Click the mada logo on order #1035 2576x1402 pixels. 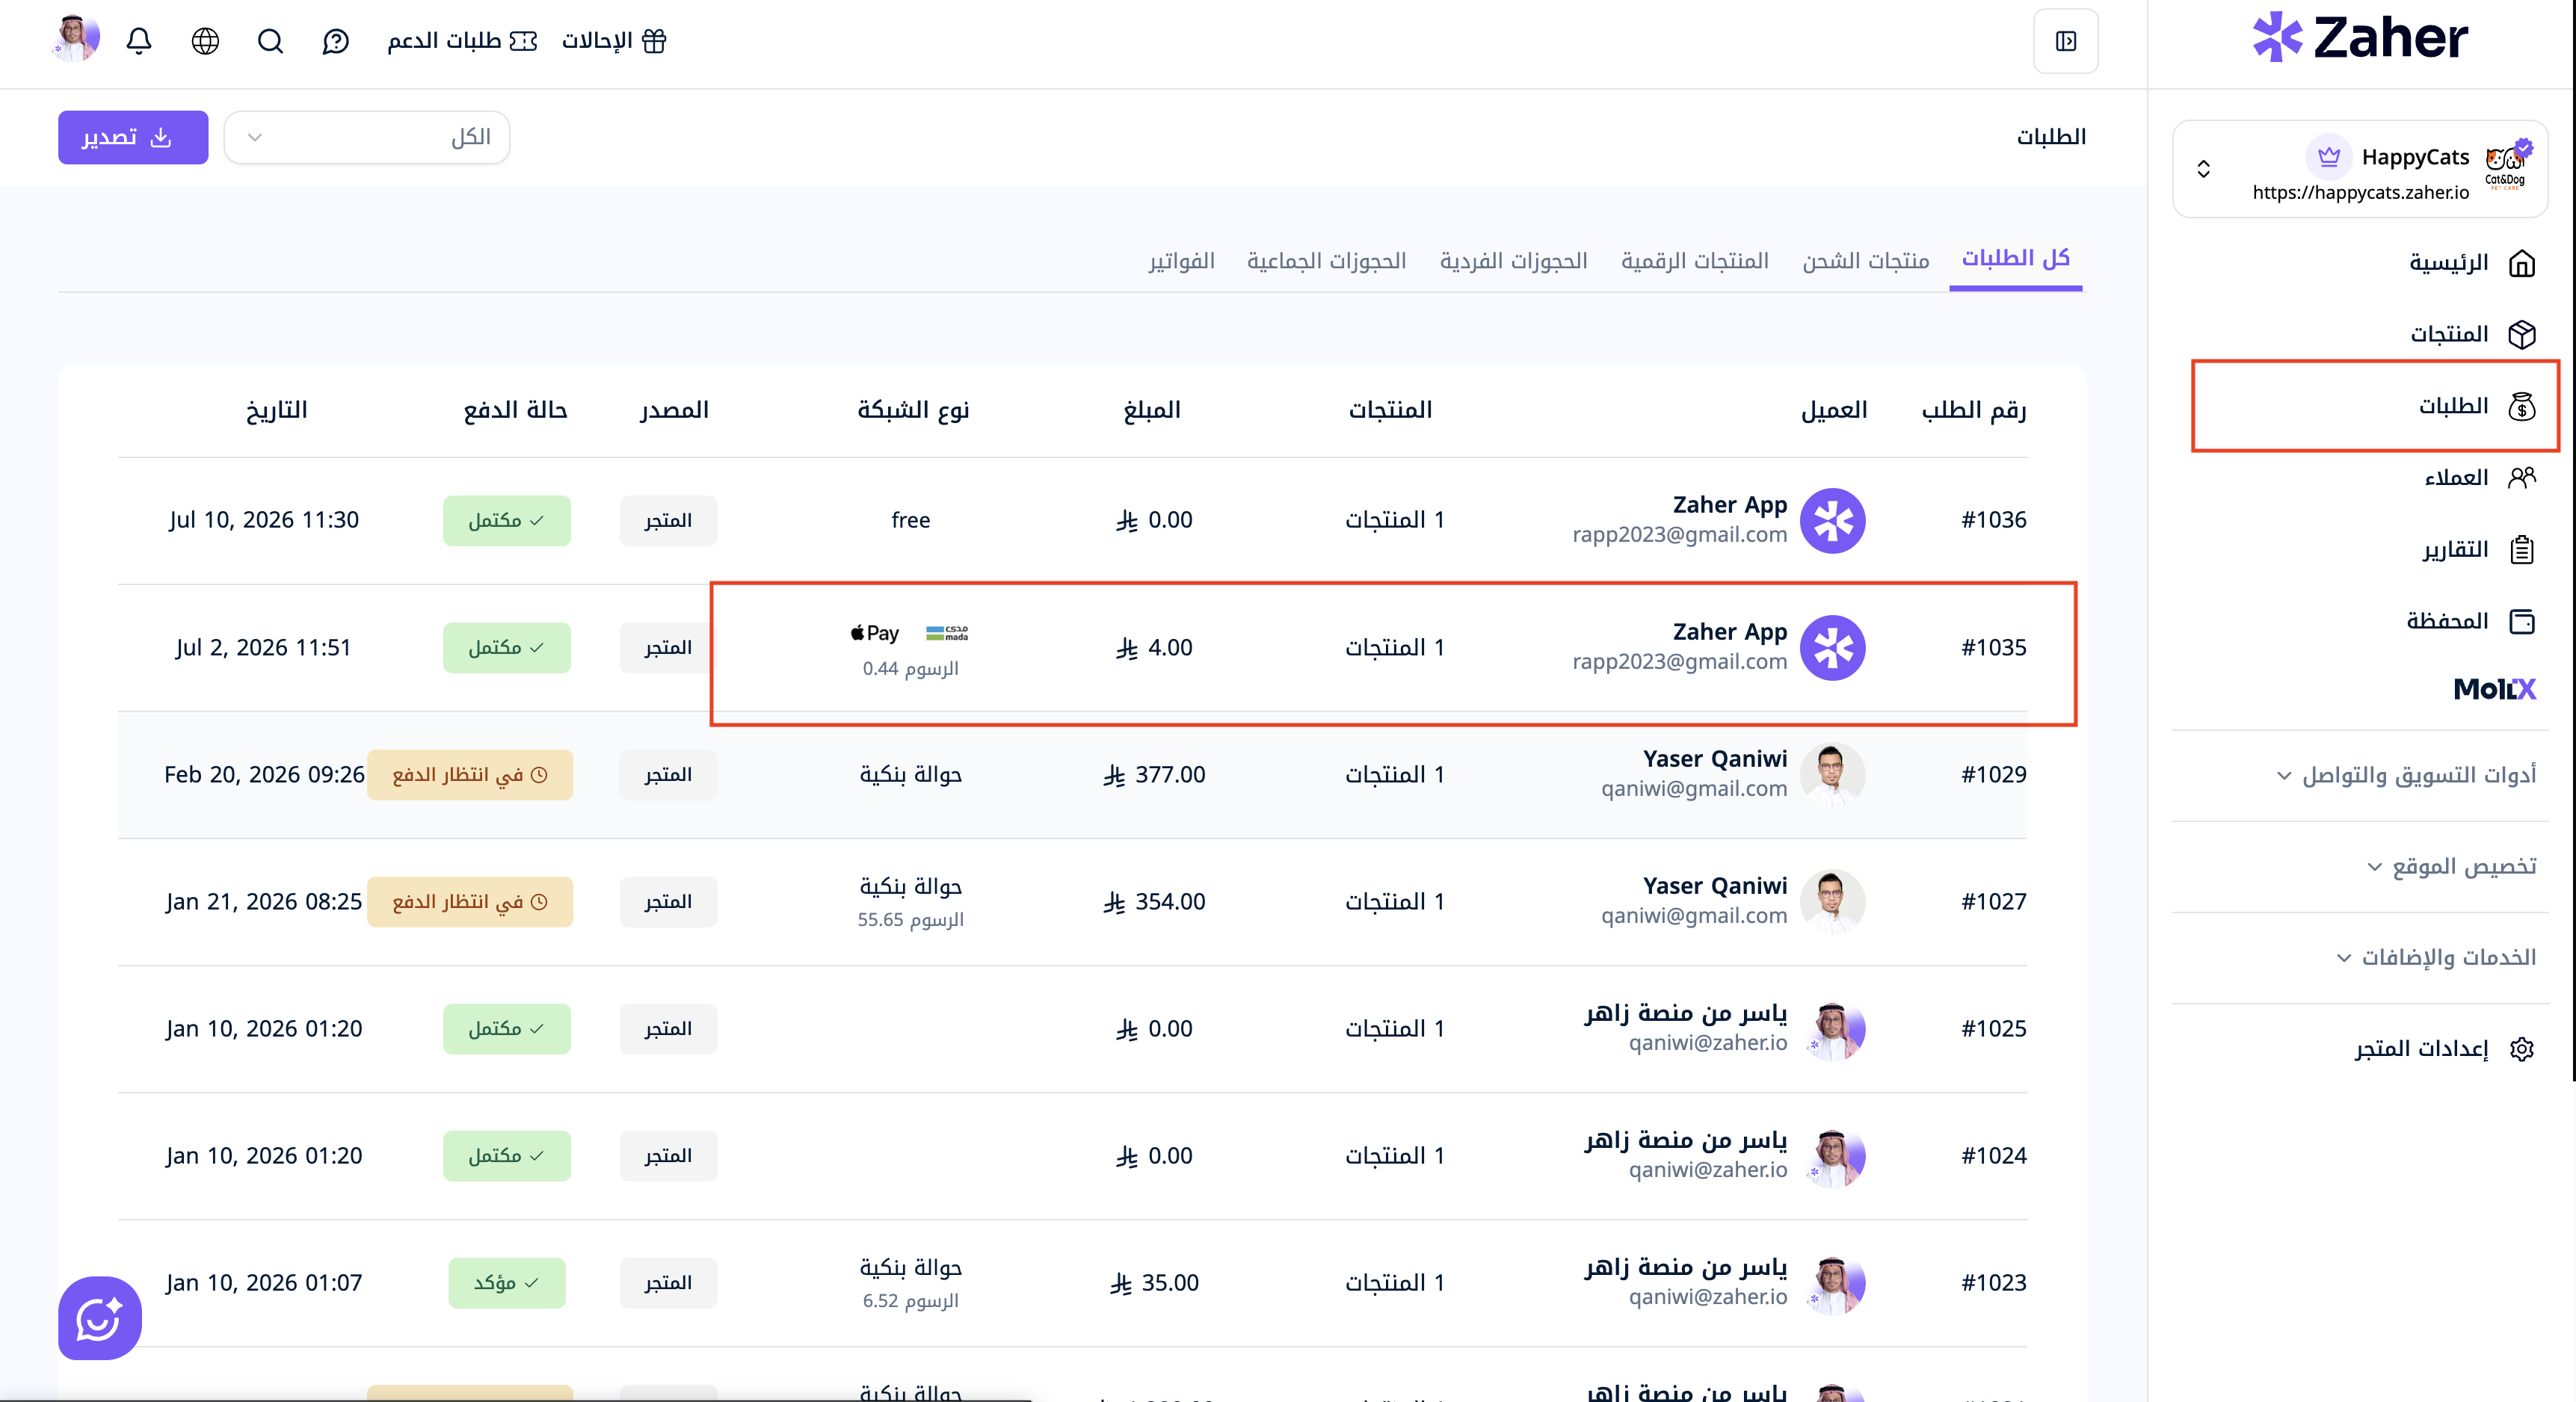pyautogui.click(x=946, y=633)
